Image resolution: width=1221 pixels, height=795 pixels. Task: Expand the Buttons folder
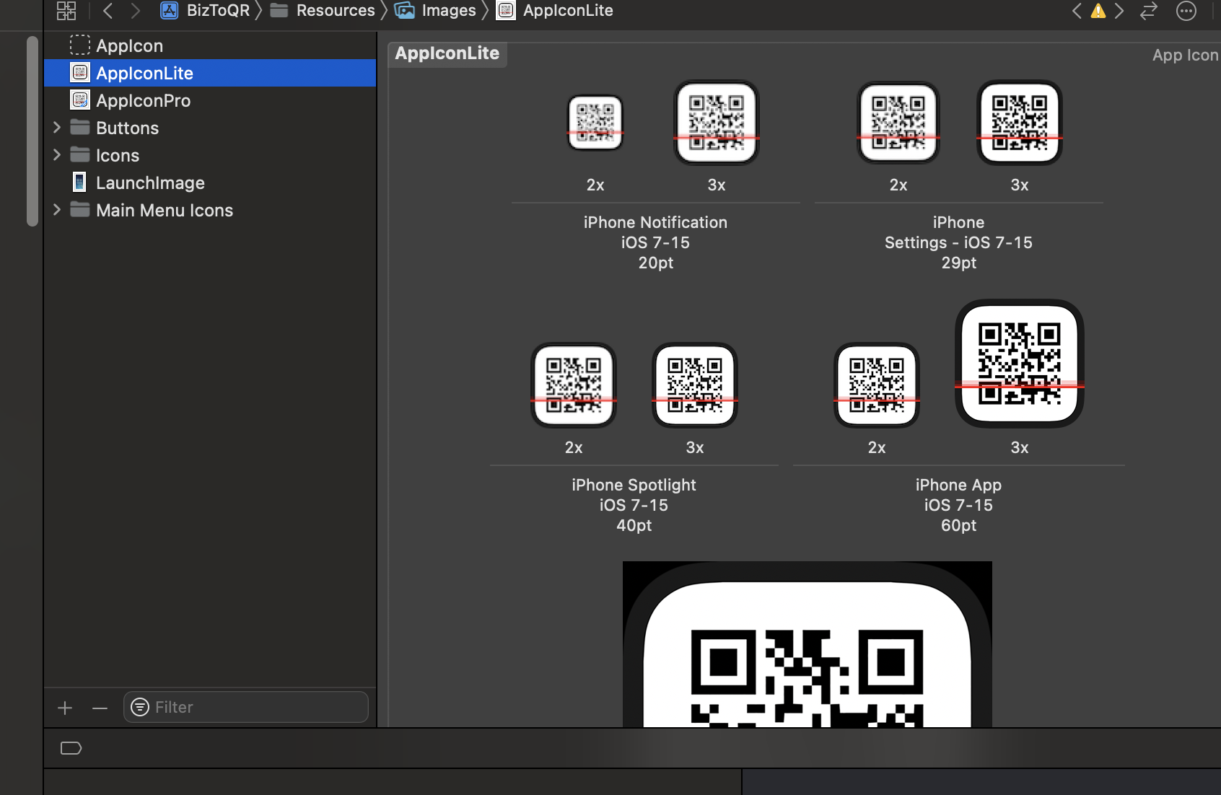click(57, 128)
